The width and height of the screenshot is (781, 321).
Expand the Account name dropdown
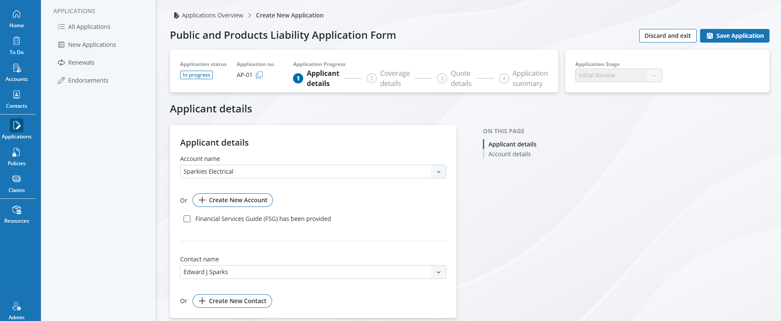(438, 172)
